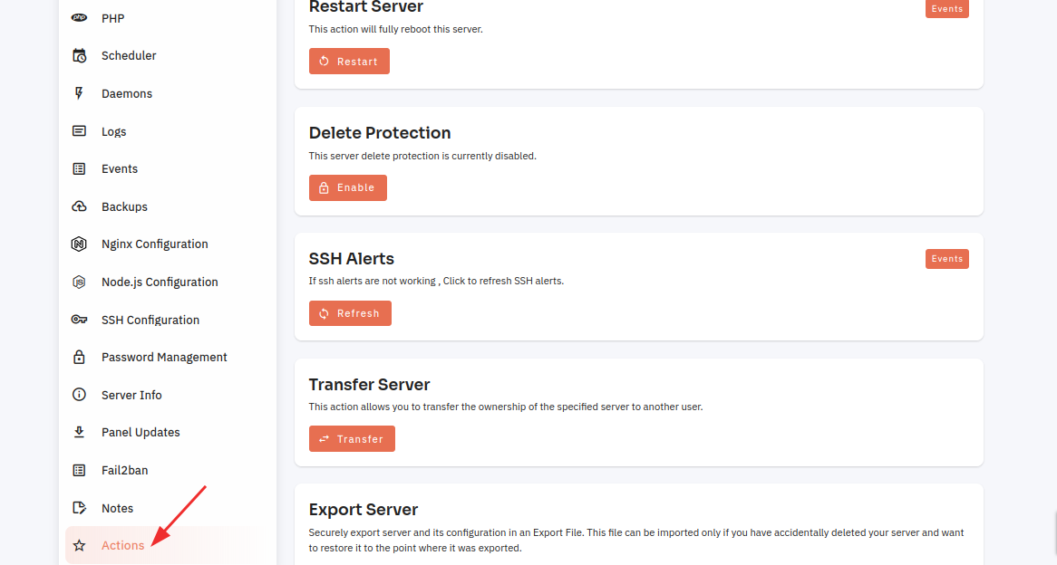Image resolution: width=1057 pixels, height=565 pixels.
Task: Click the Export Server heading
Action: tap(364, 509)
